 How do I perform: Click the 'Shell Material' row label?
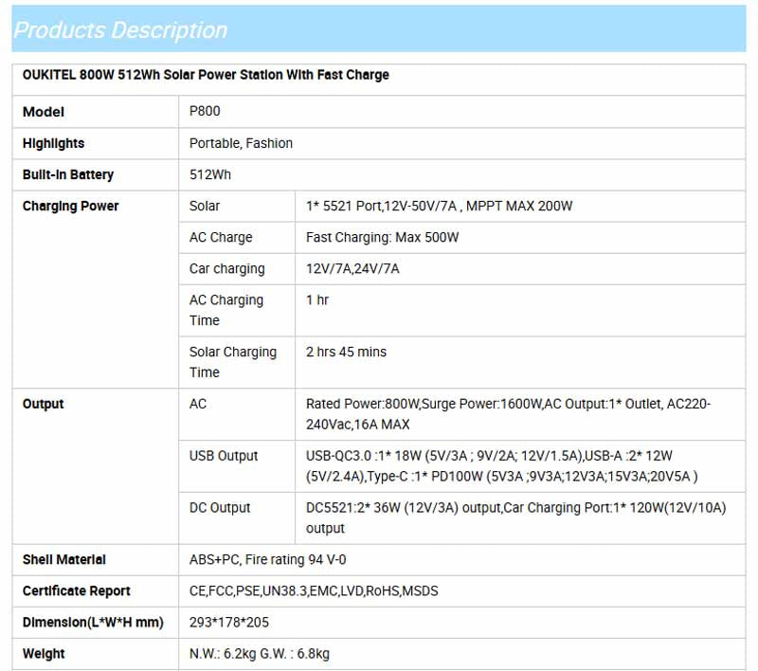(x=64, y=560)
